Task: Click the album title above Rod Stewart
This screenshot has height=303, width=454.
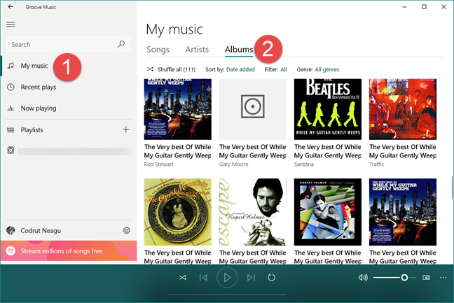Action: [x=178, y=151]
